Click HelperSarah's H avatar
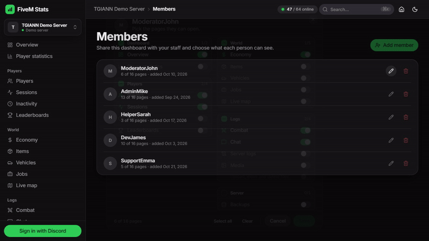Viewport: 429px width, 241px height. pos(110,117)
